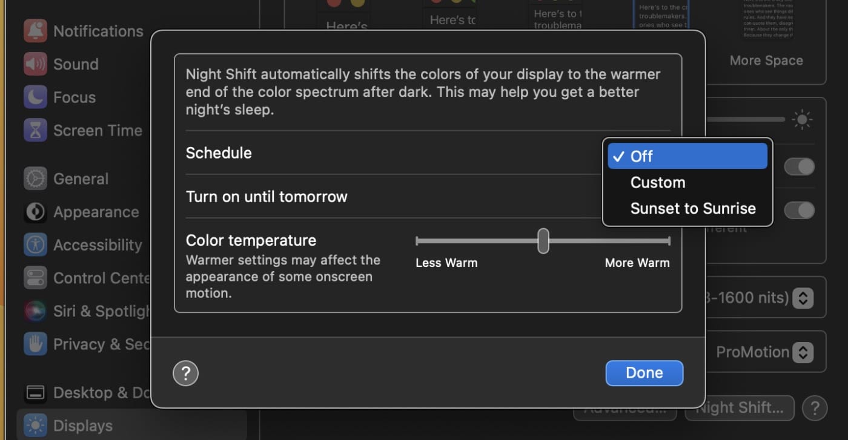Expand the ProMotion refresh rate dropdown

click(803, 352)
